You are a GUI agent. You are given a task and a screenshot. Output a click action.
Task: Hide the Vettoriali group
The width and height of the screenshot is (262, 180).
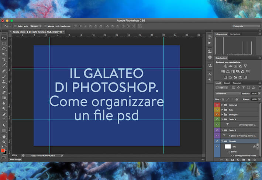[217, 105]
